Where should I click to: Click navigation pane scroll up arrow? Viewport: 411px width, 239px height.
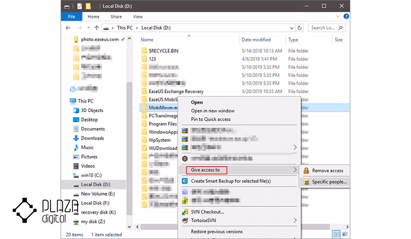[x=129, y=39]
